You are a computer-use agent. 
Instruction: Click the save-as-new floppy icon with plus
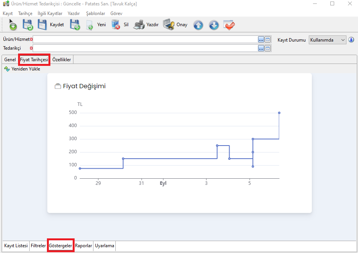(75, 25)
